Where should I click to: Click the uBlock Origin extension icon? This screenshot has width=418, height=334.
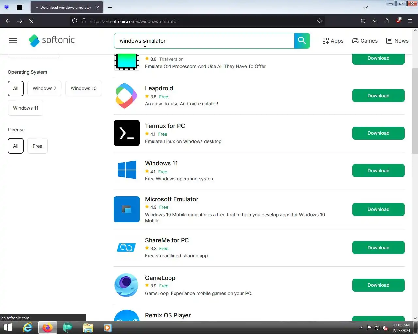tap(398, 21)
